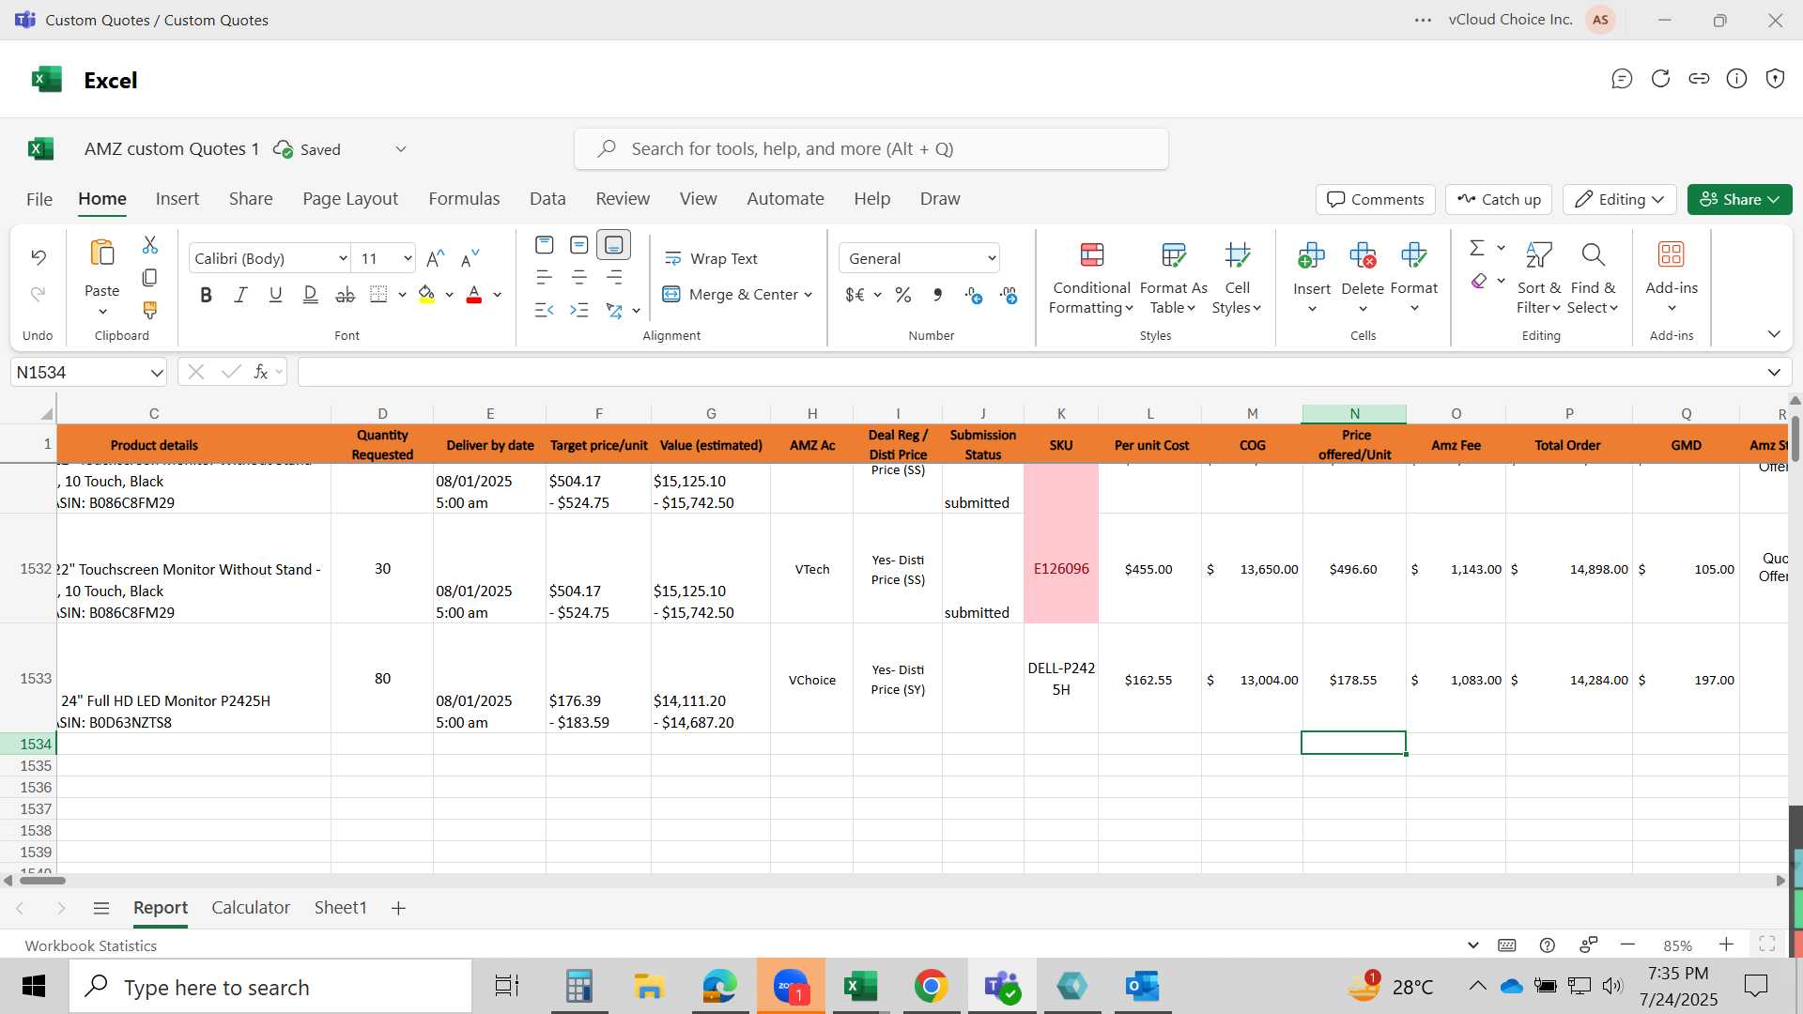Open the Teams chat bubble icon
The width and height of the screenshot is (1803, 1014).
tap(1622, 79)
